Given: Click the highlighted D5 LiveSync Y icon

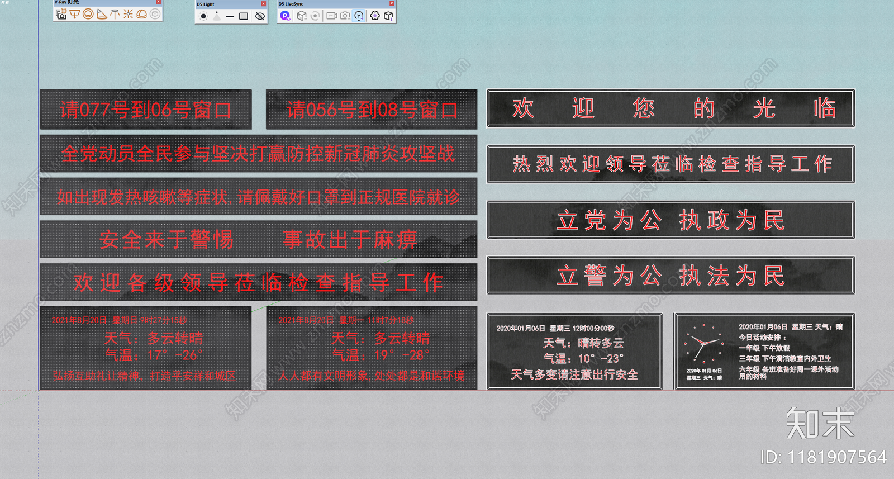Looking at the screenshot, I should (359, 16).
